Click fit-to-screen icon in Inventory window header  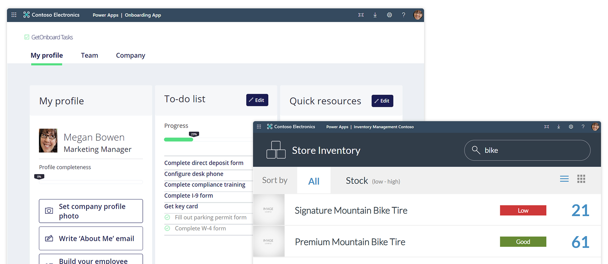[x=547, y=127]
